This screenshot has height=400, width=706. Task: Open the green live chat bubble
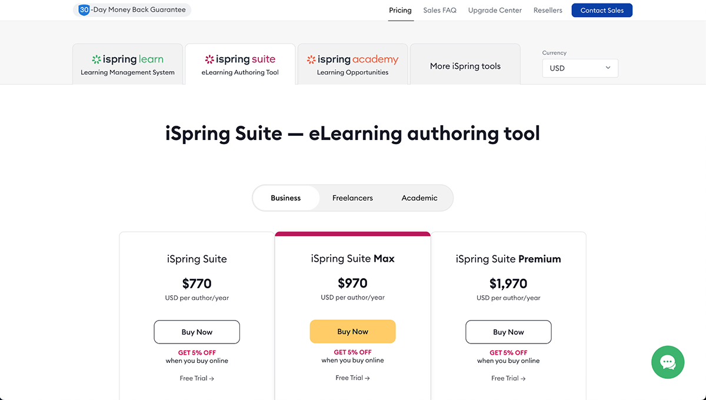(x=668, y=362)
